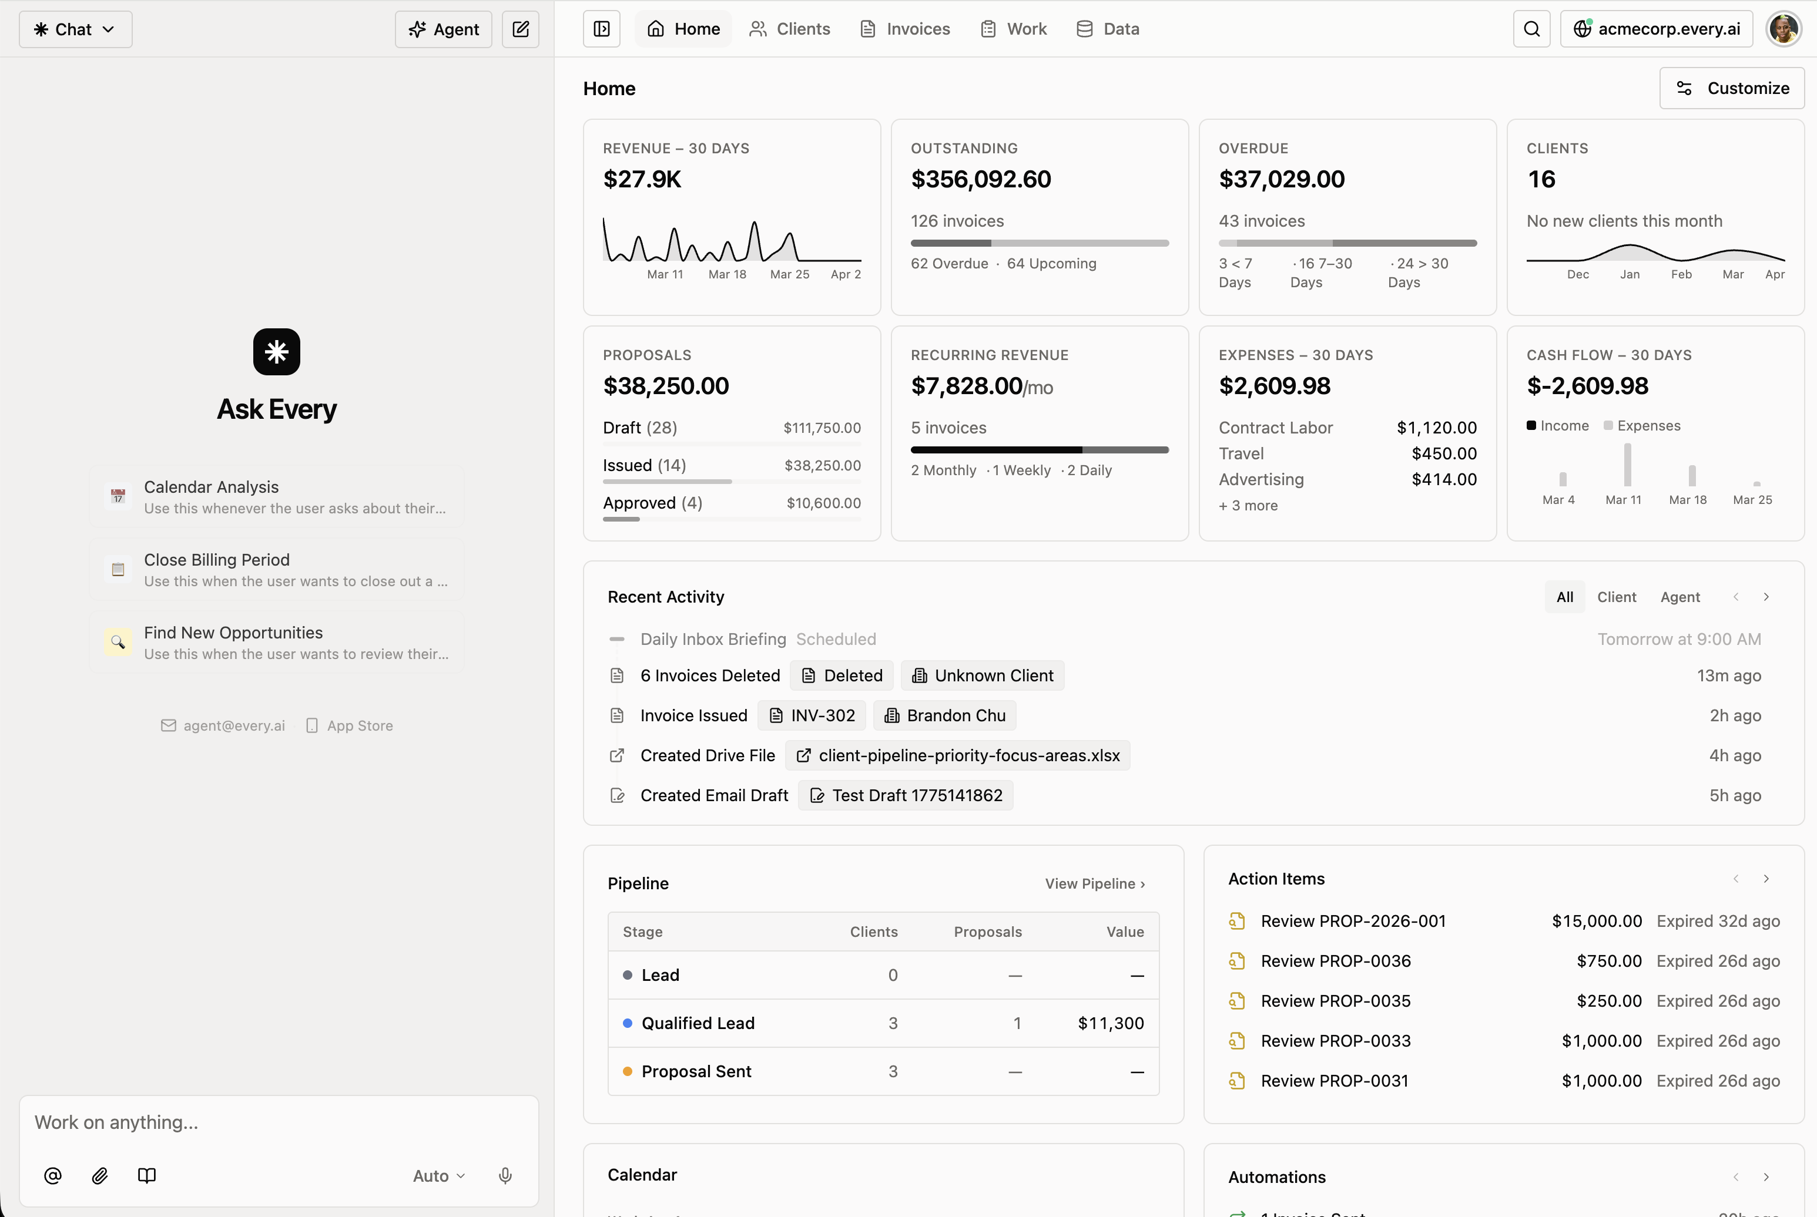Open the Invoices tab

coord(906,29)
